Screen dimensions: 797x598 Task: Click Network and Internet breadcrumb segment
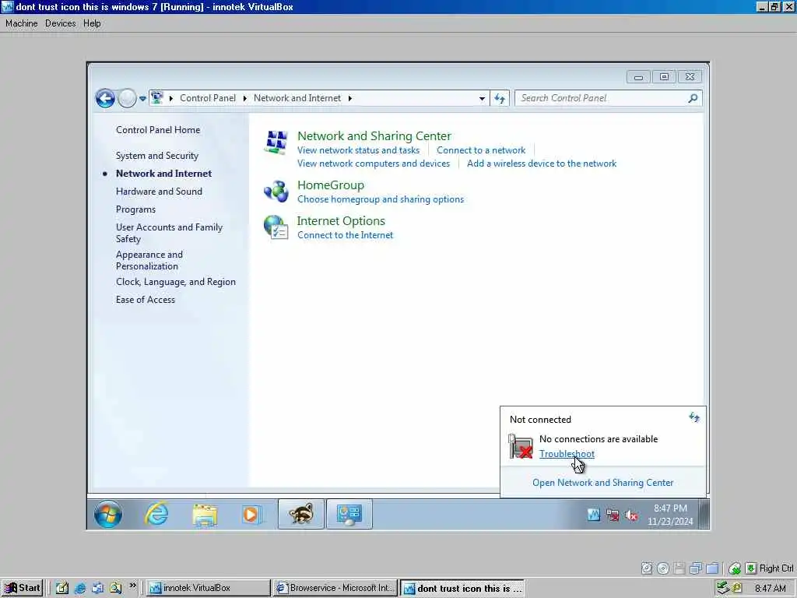tap(297, 98)
